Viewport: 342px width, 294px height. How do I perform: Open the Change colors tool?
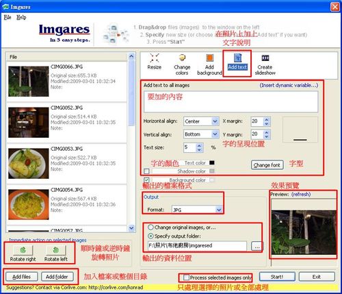(182, 64)
